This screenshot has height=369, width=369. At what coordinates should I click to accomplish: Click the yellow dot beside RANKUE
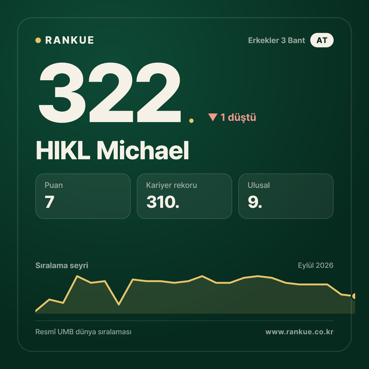click(x=38, y=40)
